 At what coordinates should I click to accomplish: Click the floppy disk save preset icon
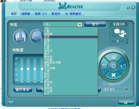(x=104, y=66)
